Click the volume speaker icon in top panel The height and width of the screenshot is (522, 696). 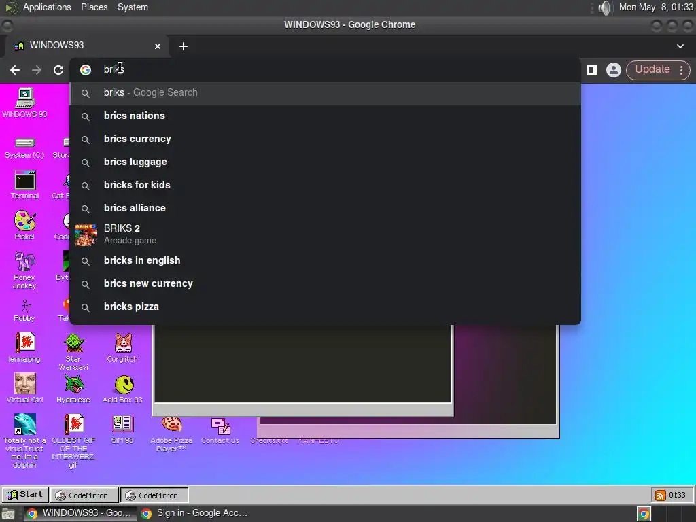604,7
